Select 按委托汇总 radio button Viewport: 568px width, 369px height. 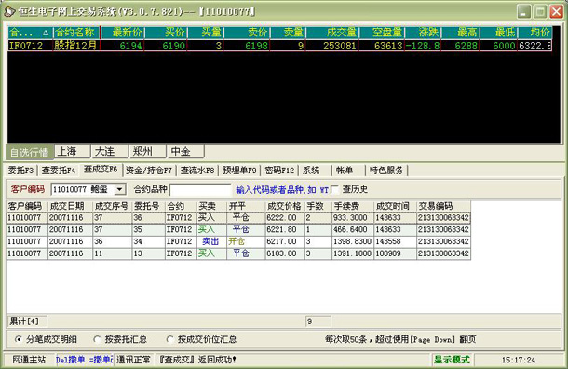(97, 339)
